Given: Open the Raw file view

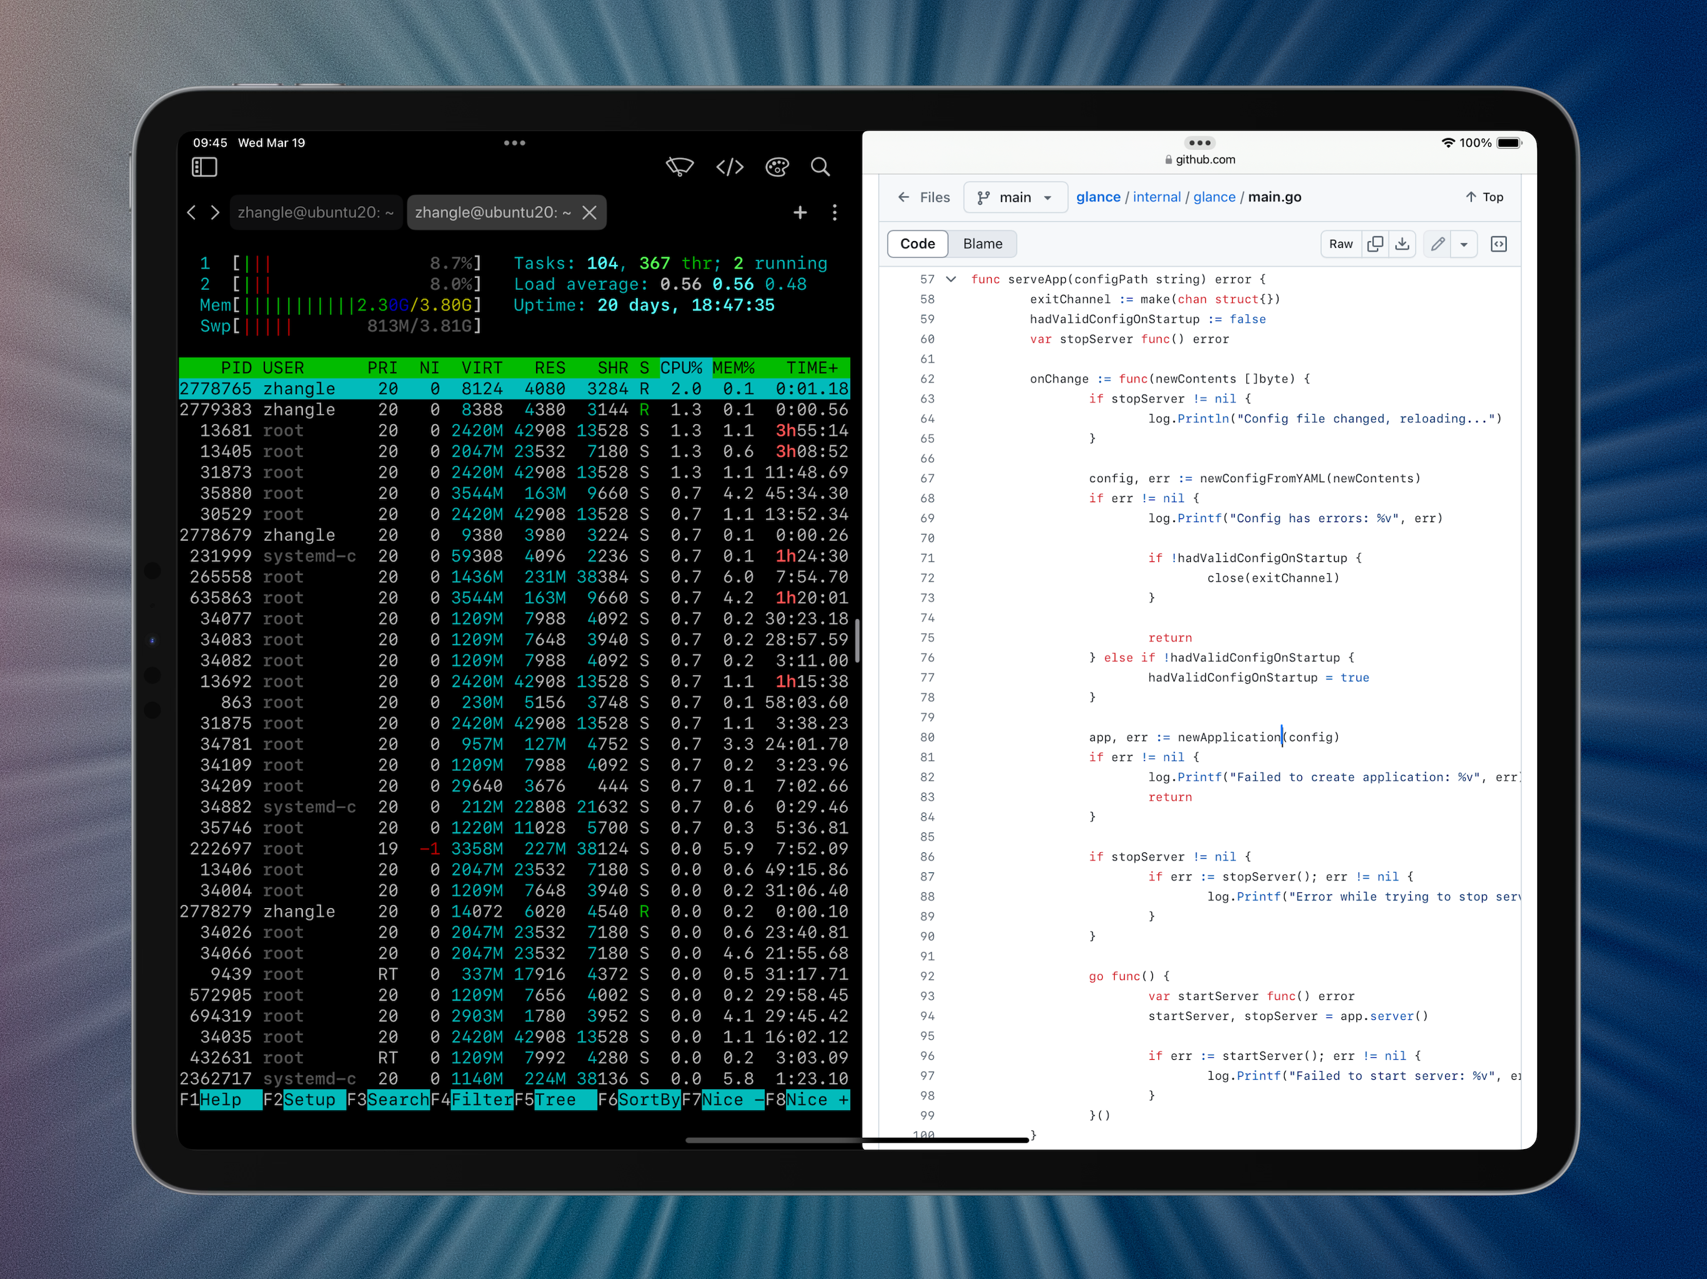Looking at the screenshot, I should pyautogui.click(x=1340, y=244).
